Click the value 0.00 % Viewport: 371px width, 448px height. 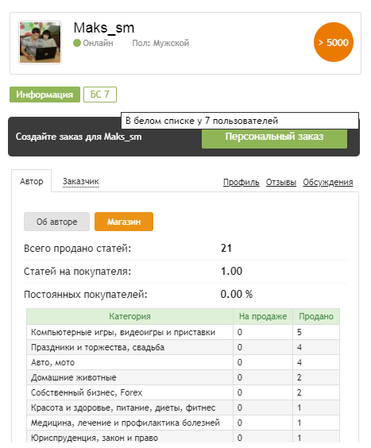pos(237,294)
